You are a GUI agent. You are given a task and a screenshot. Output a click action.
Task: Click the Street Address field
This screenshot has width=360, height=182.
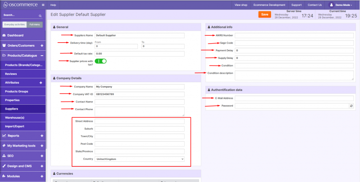(140, 121)
